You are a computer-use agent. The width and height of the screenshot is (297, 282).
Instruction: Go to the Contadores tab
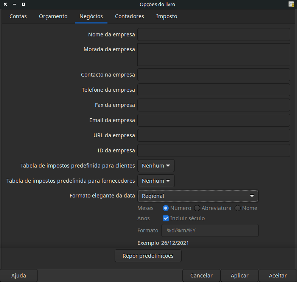point(129,16)
